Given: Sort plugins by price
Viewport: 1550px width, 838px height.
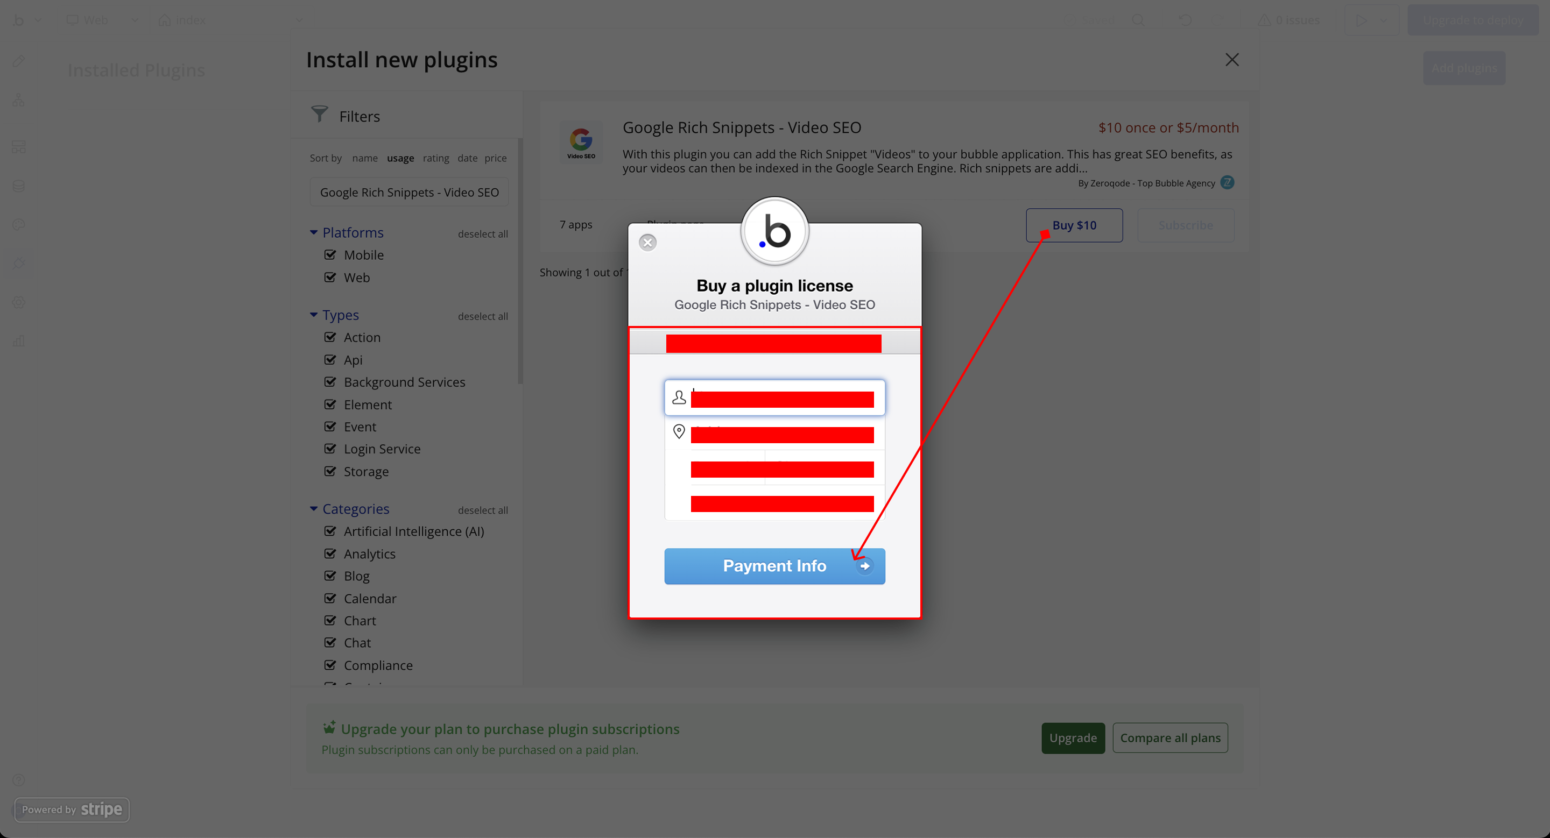Looking at the screenshot, I should [x=495, y=158].
